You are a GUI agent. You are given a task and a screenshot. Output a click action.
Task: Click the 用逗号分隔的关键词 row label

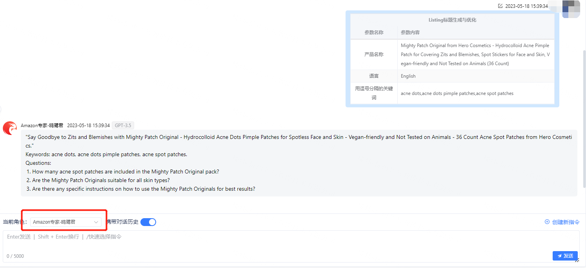[374, 93]
